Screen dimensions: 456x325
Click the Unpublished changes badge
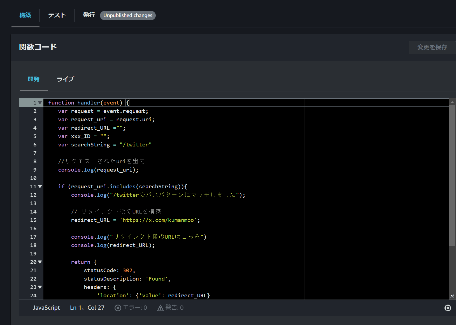tap(128, 15)
